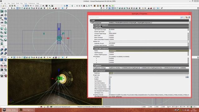Viewport: 199px width, 112px height.
Task: Click front view F button in right viewport toolbar
Action: coord(107,8)
